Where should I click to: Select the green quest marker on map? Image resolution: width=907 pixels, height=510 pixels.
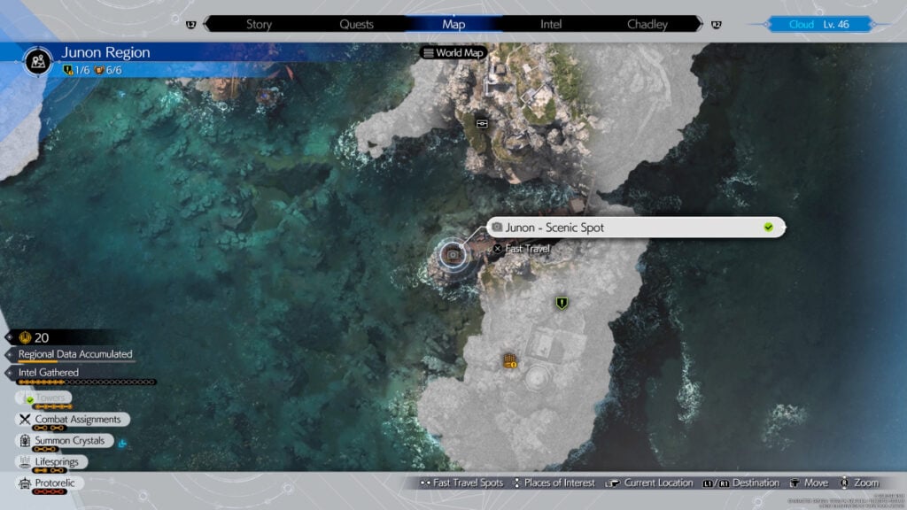pos(561,304)
